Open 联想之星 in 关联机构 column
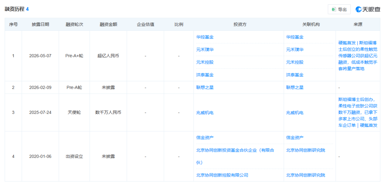 [x=295, y=87]
